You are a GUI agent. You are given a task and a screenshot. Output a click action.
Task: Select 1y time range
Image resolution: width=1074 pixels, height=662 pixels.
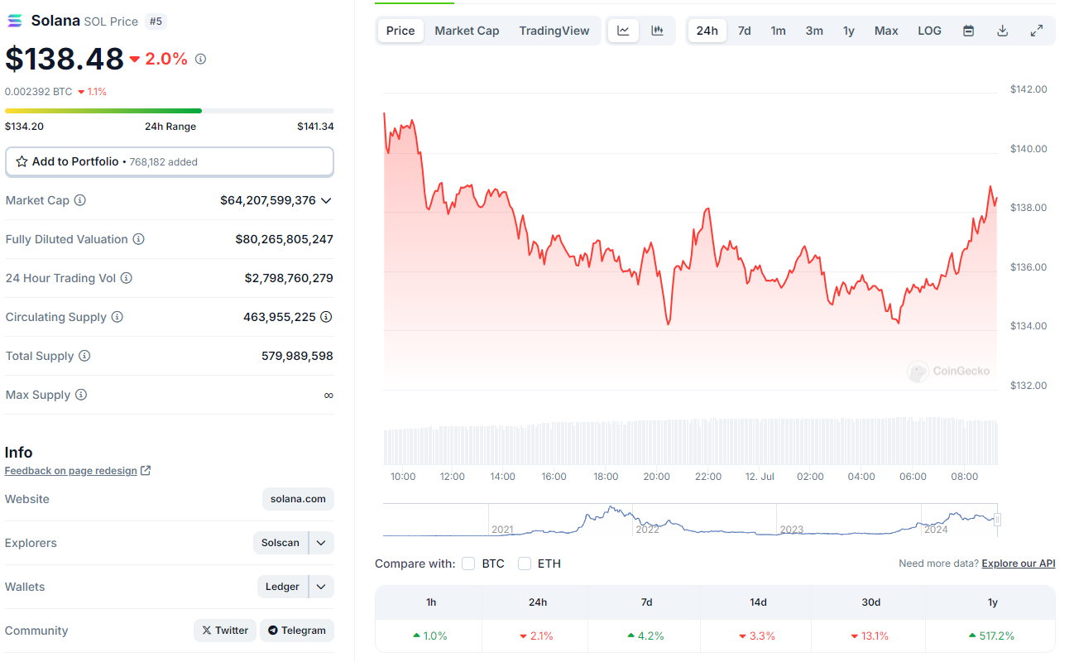click(849, 31)
